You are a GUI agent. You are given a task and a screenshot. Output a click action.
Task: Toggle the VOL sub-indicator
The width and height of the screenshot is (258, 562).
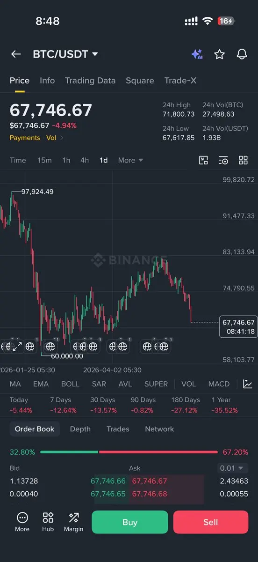188,384
